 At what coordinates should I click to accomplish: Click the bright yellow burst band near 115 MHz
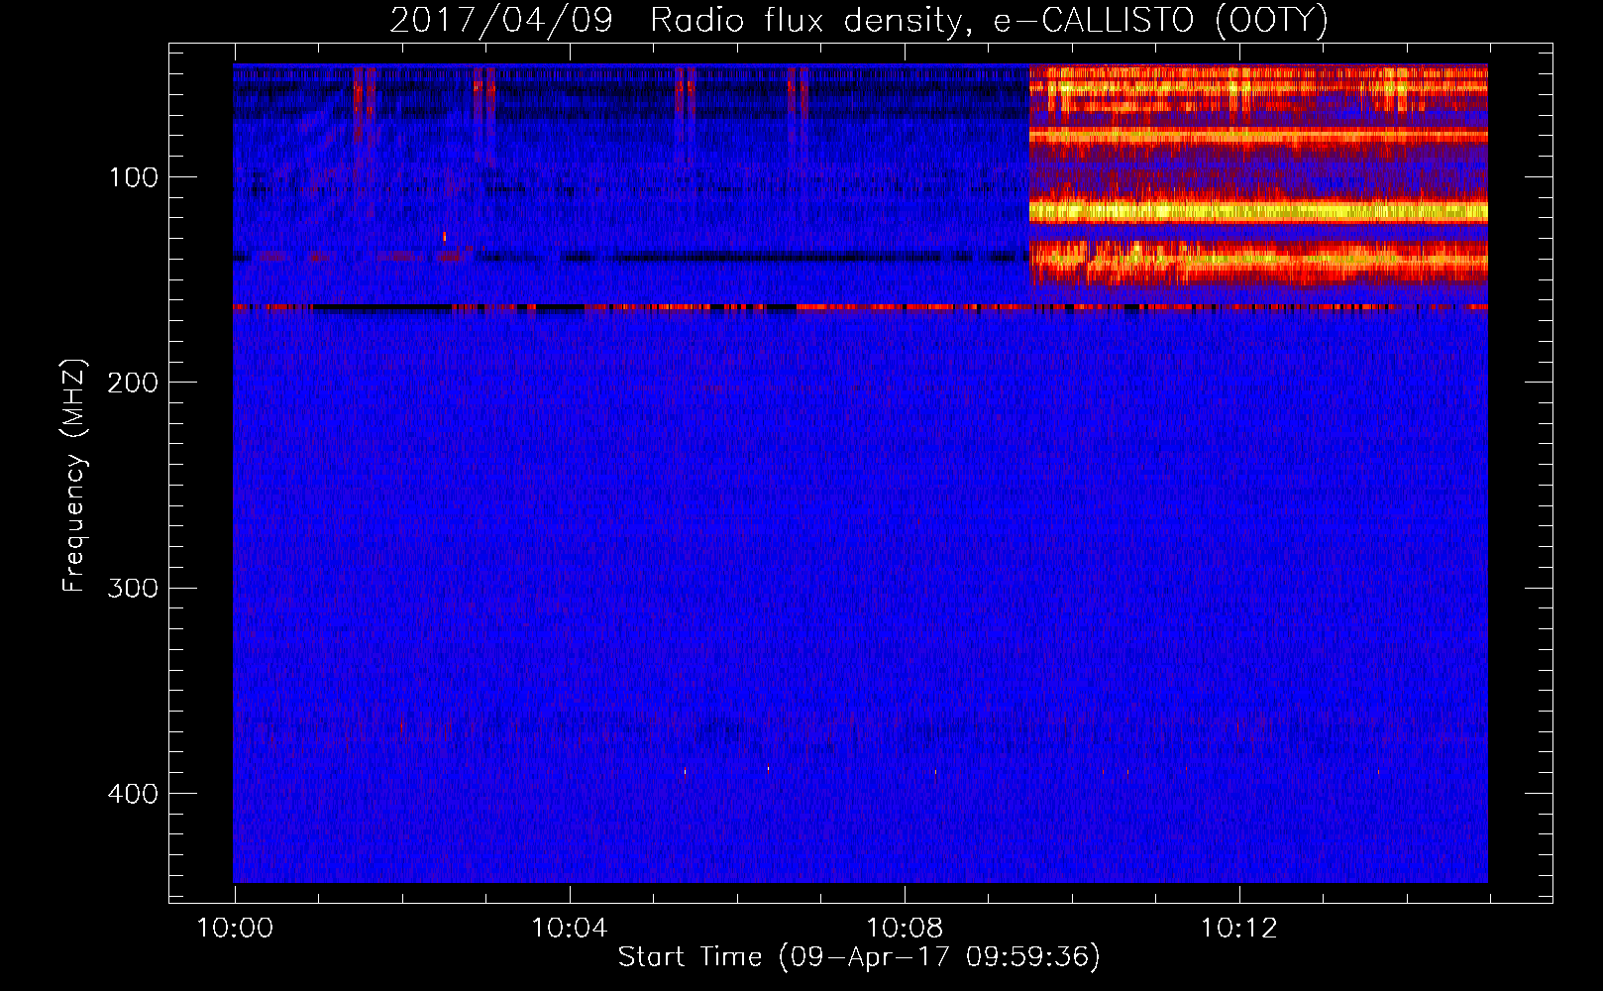pyautogui.click(x=1258, y=211)
